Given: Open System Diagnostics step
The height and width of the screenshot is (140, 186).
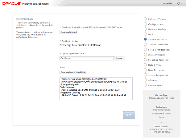Looking at the screenshot, I should tap(158, 75).
